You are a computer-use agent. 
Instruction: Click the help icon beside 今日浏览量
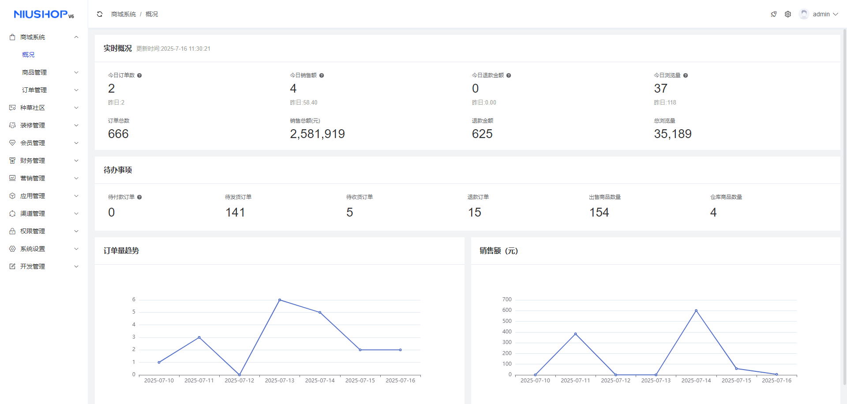coord(686,75)
